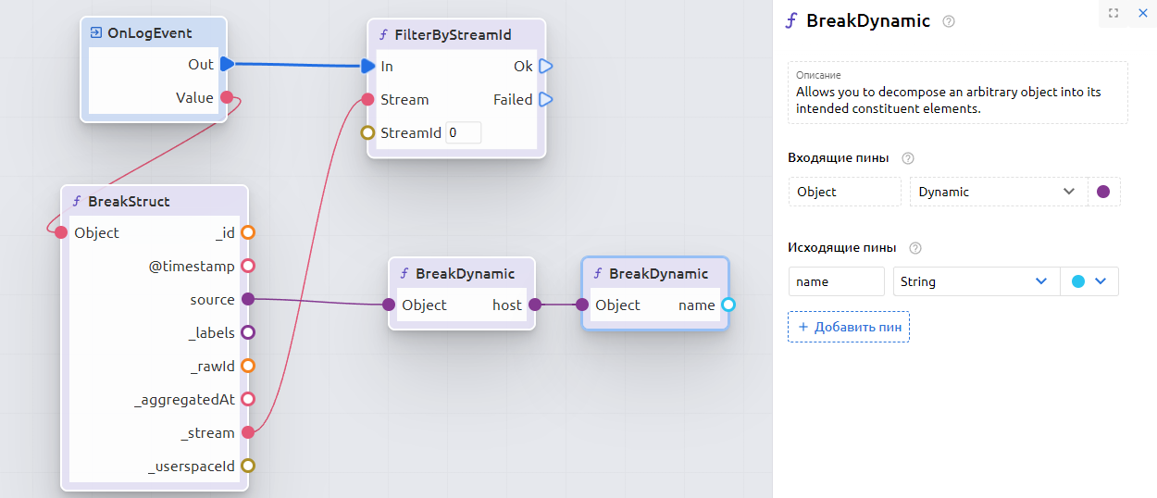Open the Dynamic type dropdown
This screenshot has height=498, width=1157.
998,192
